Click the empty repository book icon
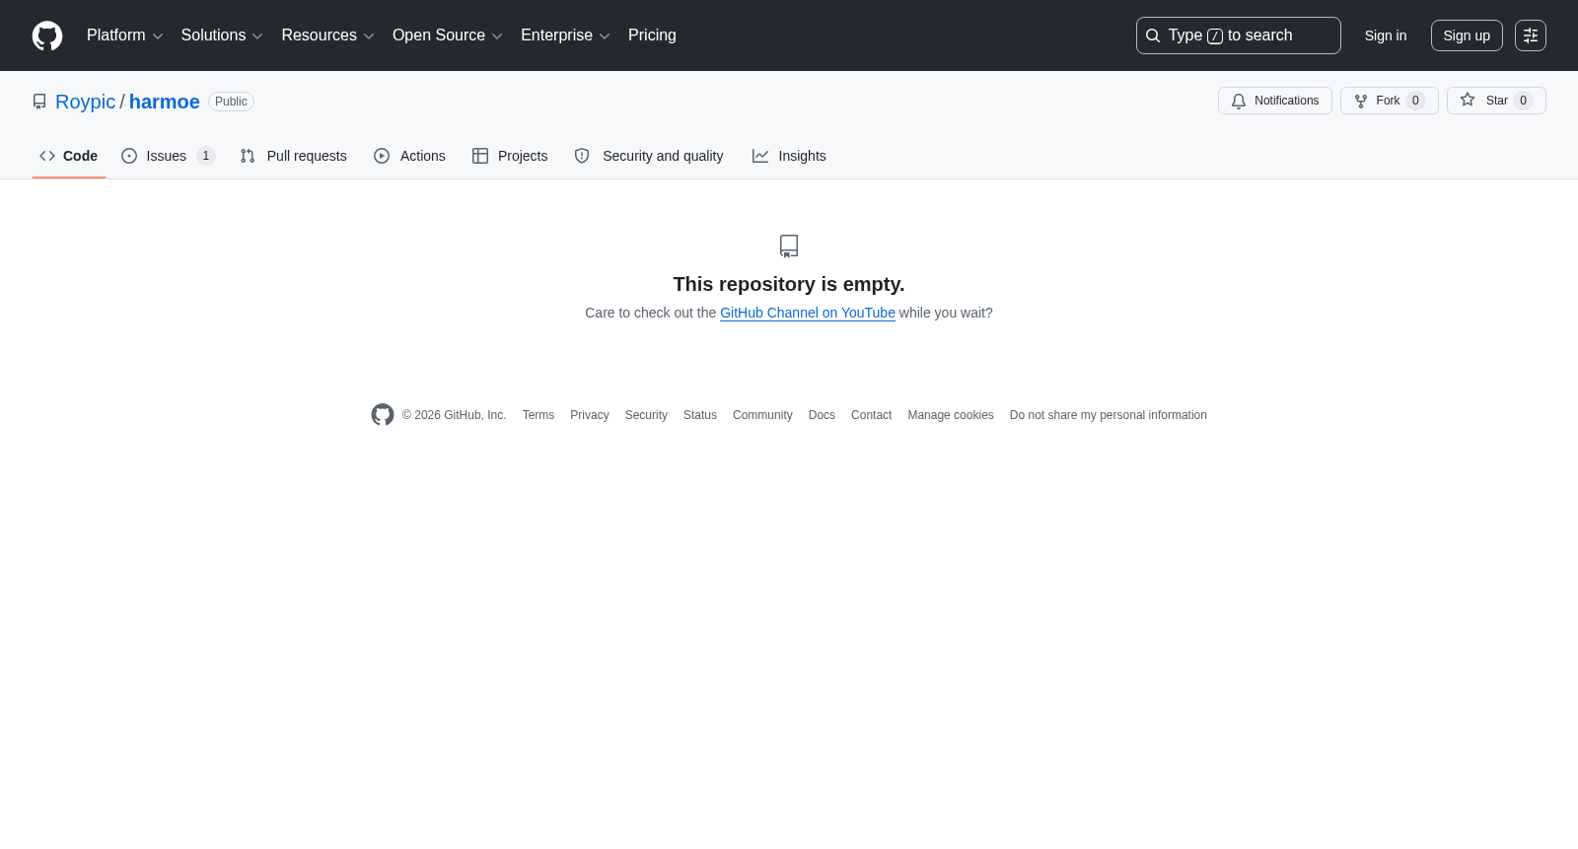 coord(789,246)
